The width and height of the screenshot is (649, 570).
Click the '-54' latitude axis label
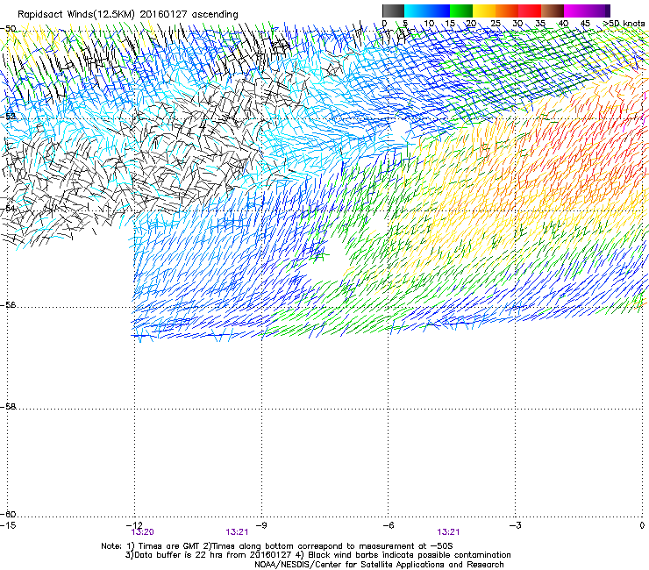(9, 208)
